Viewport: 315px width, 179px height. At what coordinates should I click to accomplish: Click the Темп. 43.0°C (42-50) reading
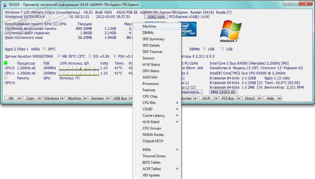282,83
